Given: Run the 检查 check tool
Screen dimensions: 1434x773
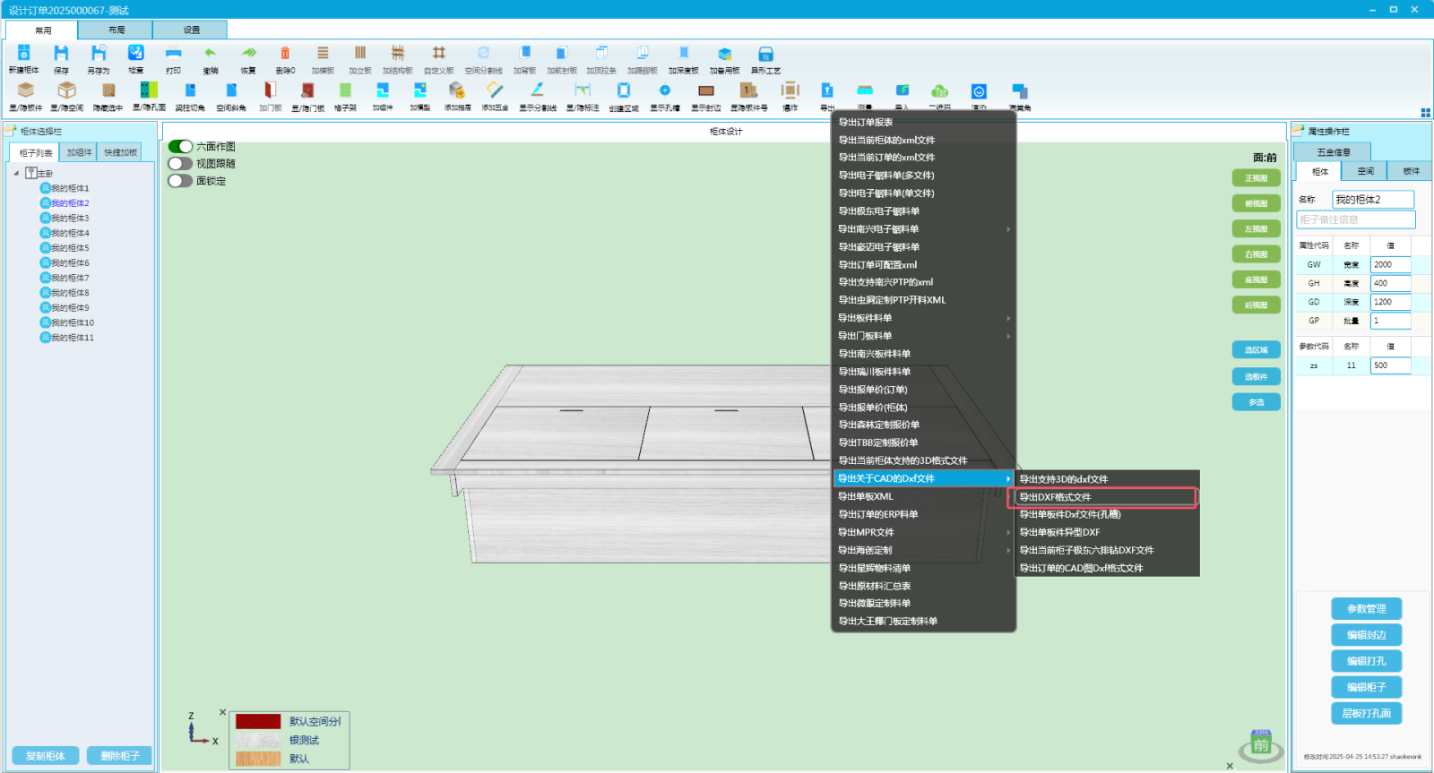Looking at the screenshot, I should tap(135, 54).
